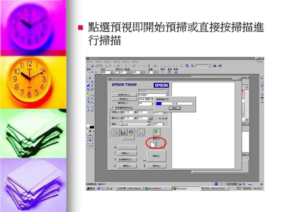Click the 縮放 zoom scale slider

135,124
